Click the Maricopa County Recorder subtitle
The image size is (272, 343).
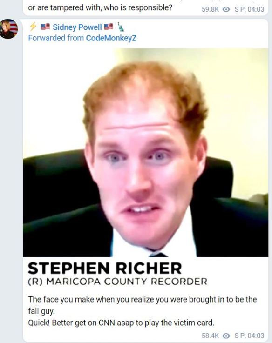(117, 282)
